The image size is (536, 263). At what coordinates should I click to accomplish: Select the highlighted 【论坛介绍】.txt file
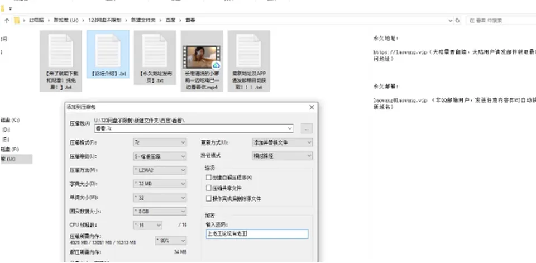(x=108, y=55)
